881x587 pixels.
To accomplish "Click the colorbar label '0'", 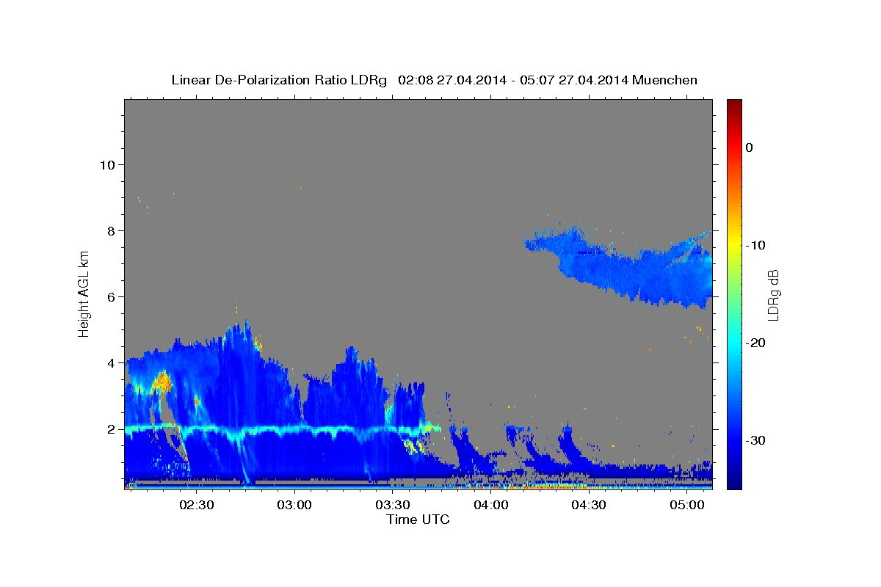I will tap(749, 147).
